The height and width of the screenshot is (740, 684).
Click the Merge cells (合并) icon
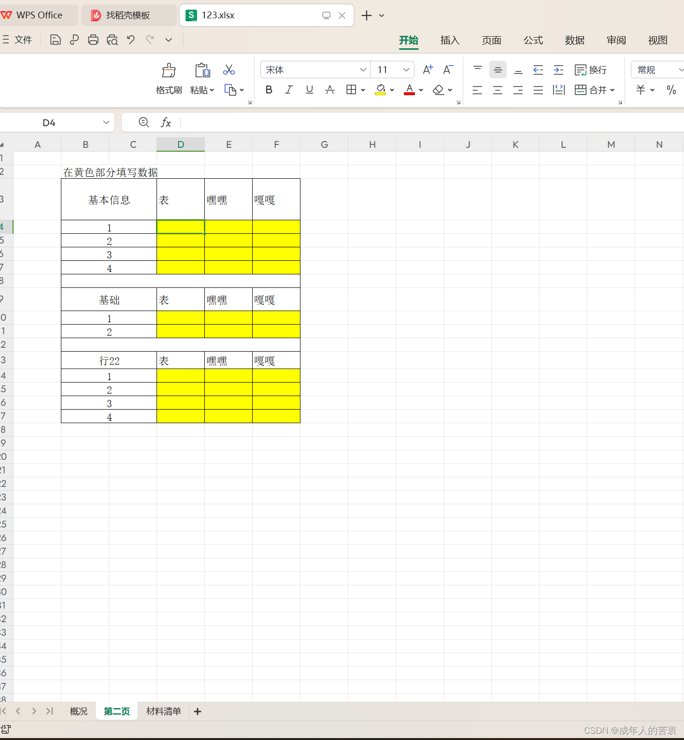click(581, 90)
